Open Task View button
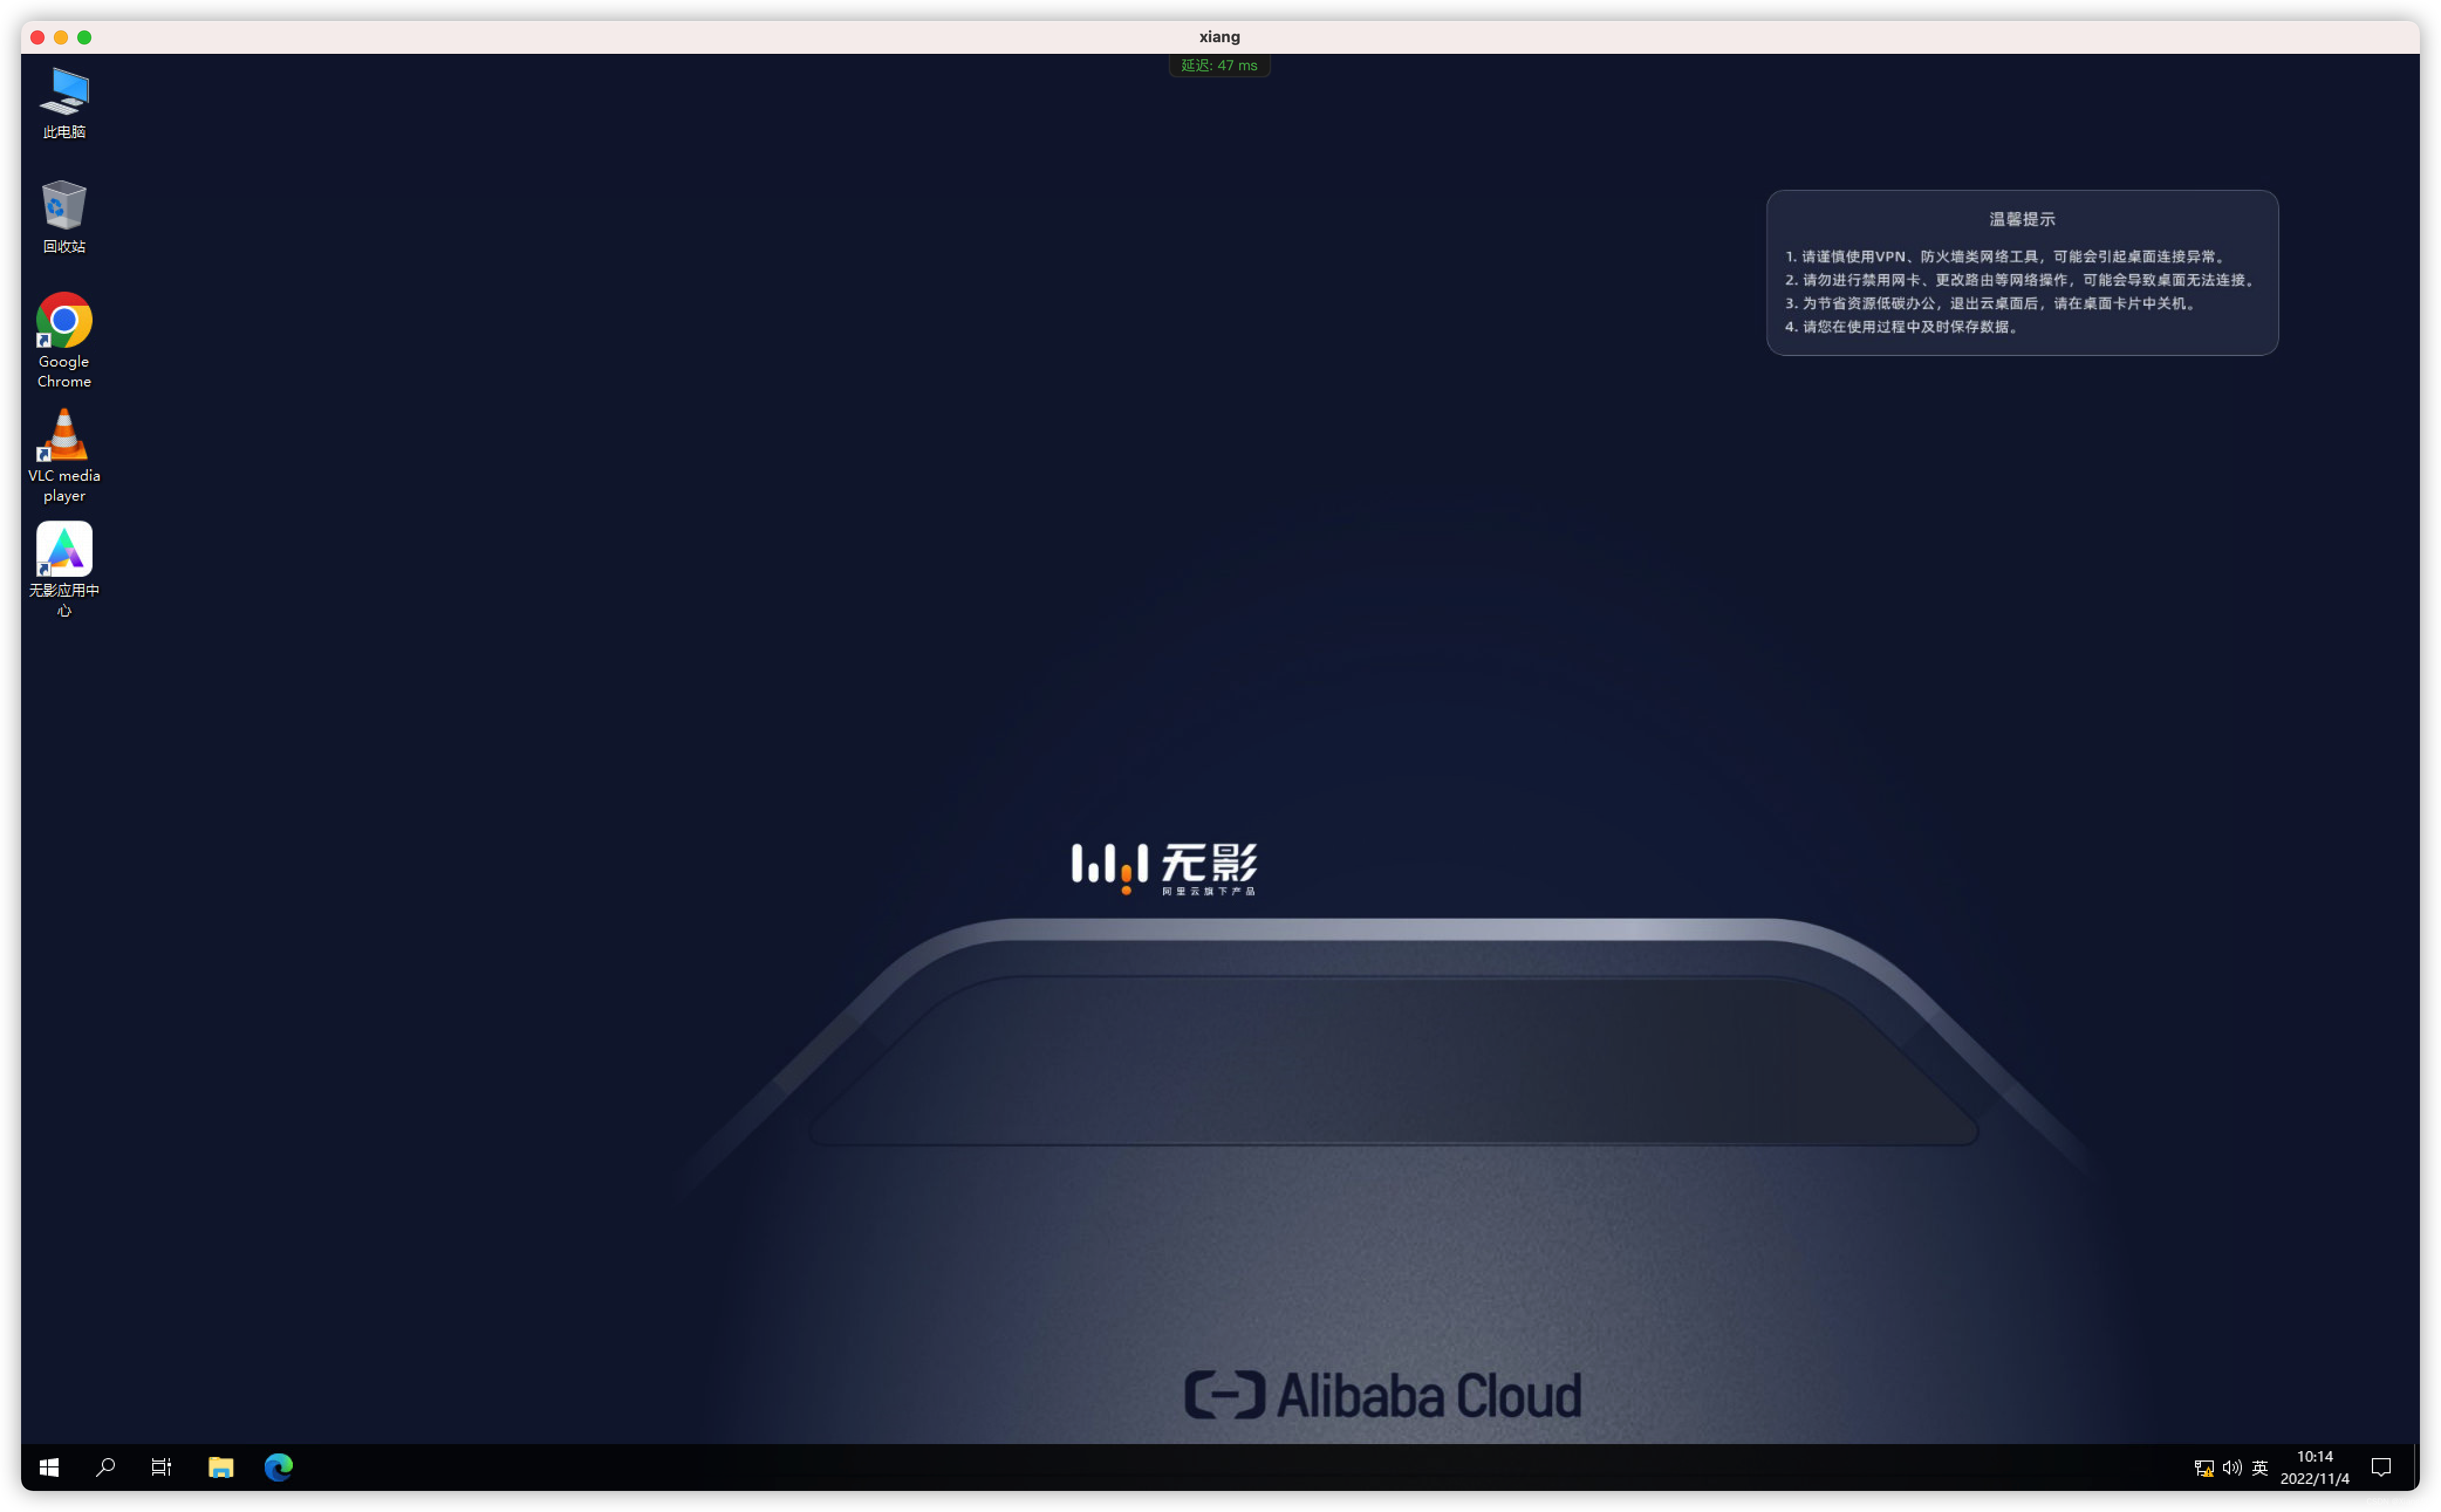Viewport: 2441px width, 1512px height. click(162, 1467)
